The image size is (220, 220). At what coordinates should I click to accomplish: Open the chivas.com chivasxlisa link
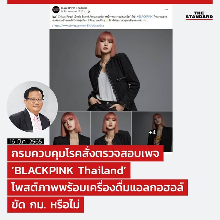click(x=79, y=26)
